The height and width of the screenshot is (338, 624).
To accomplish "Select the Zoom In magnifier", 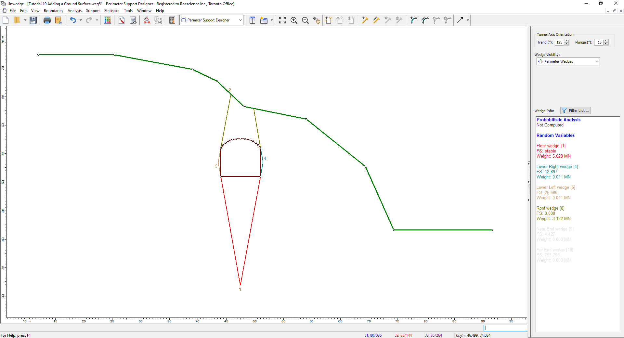I will coord(294,20).
